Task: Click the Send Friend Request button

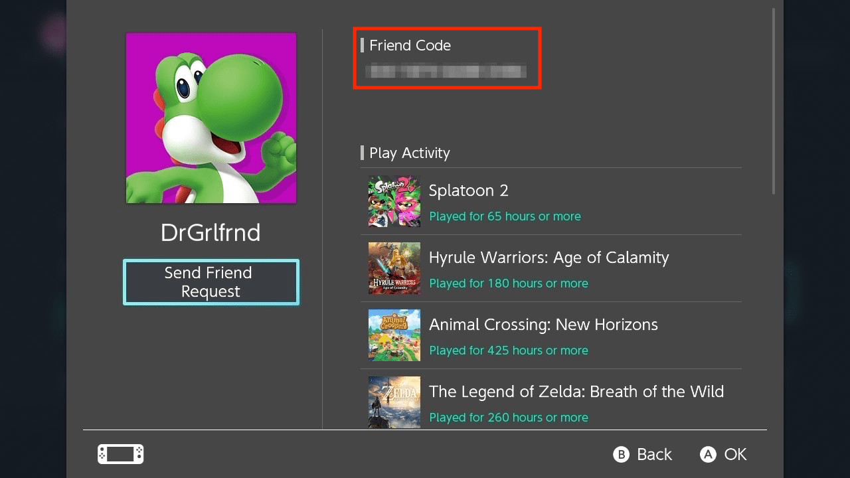Action: pyautogui.click(x=211, y=282)
